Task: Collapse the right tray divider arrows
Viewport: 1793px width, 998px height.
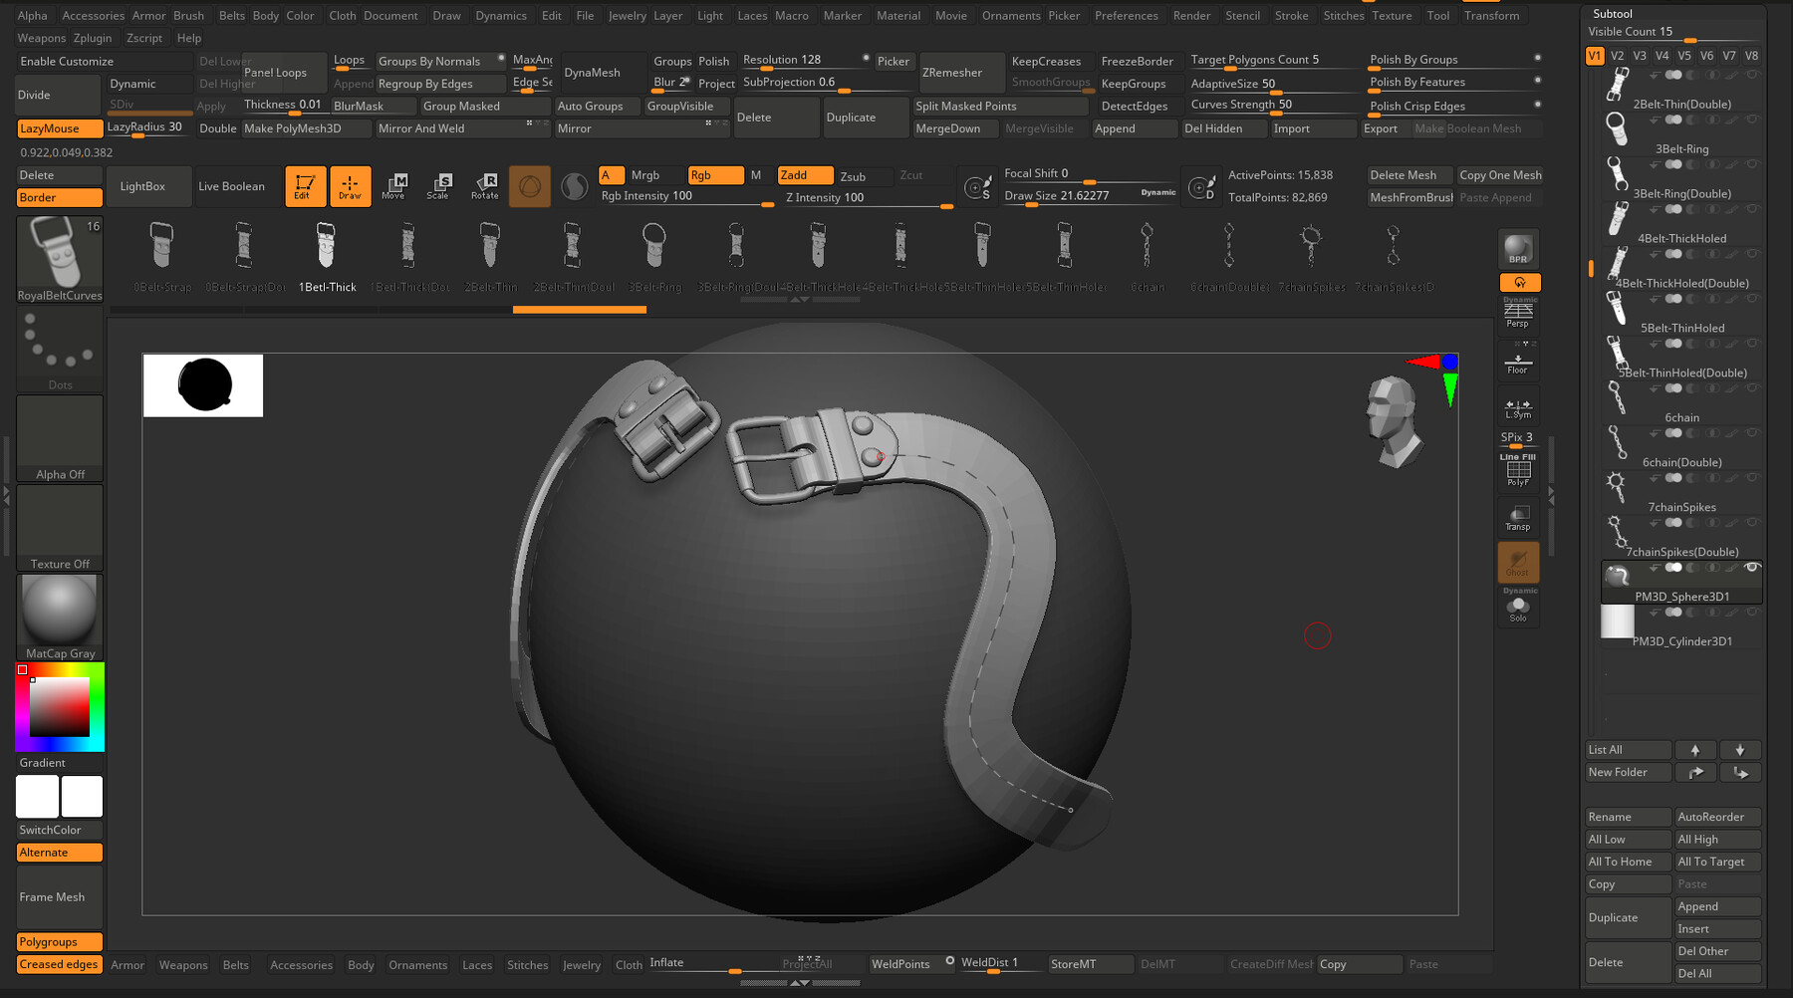Action: 1551,495
